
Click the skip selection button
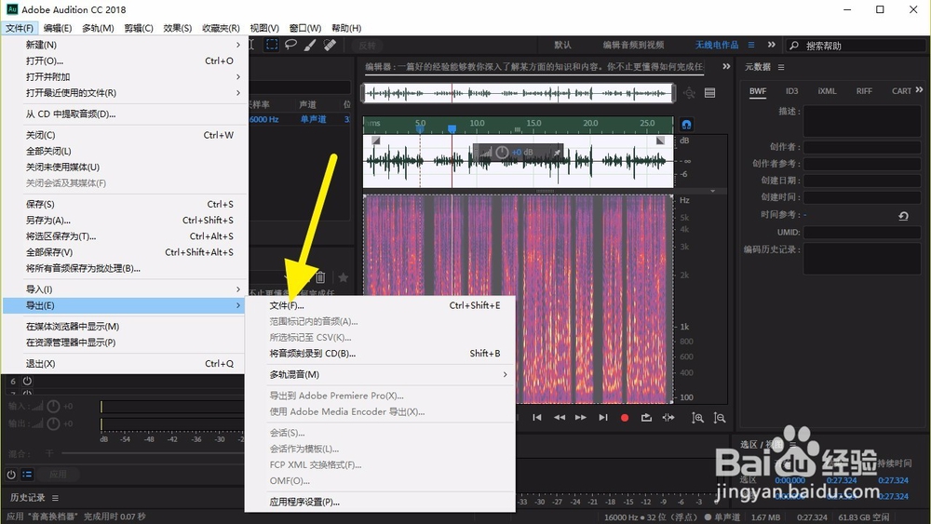coord(668,418)
